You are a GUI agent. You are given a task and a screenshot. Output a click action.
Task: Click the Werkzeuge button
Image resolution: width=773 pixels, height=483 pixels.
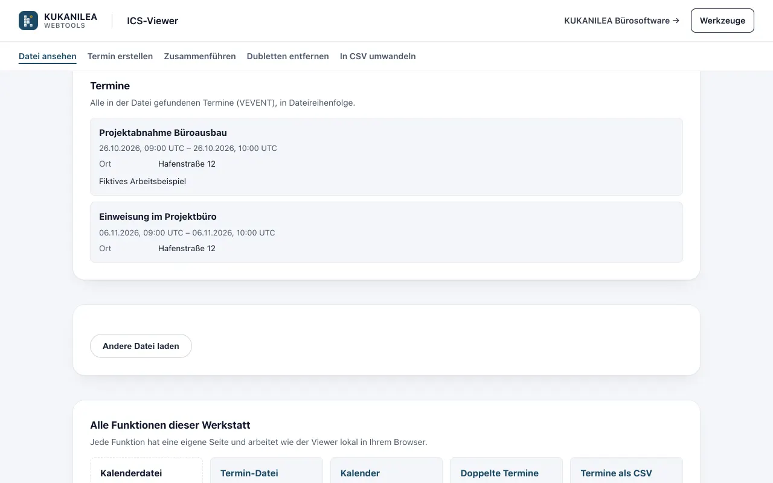[722, 21]
